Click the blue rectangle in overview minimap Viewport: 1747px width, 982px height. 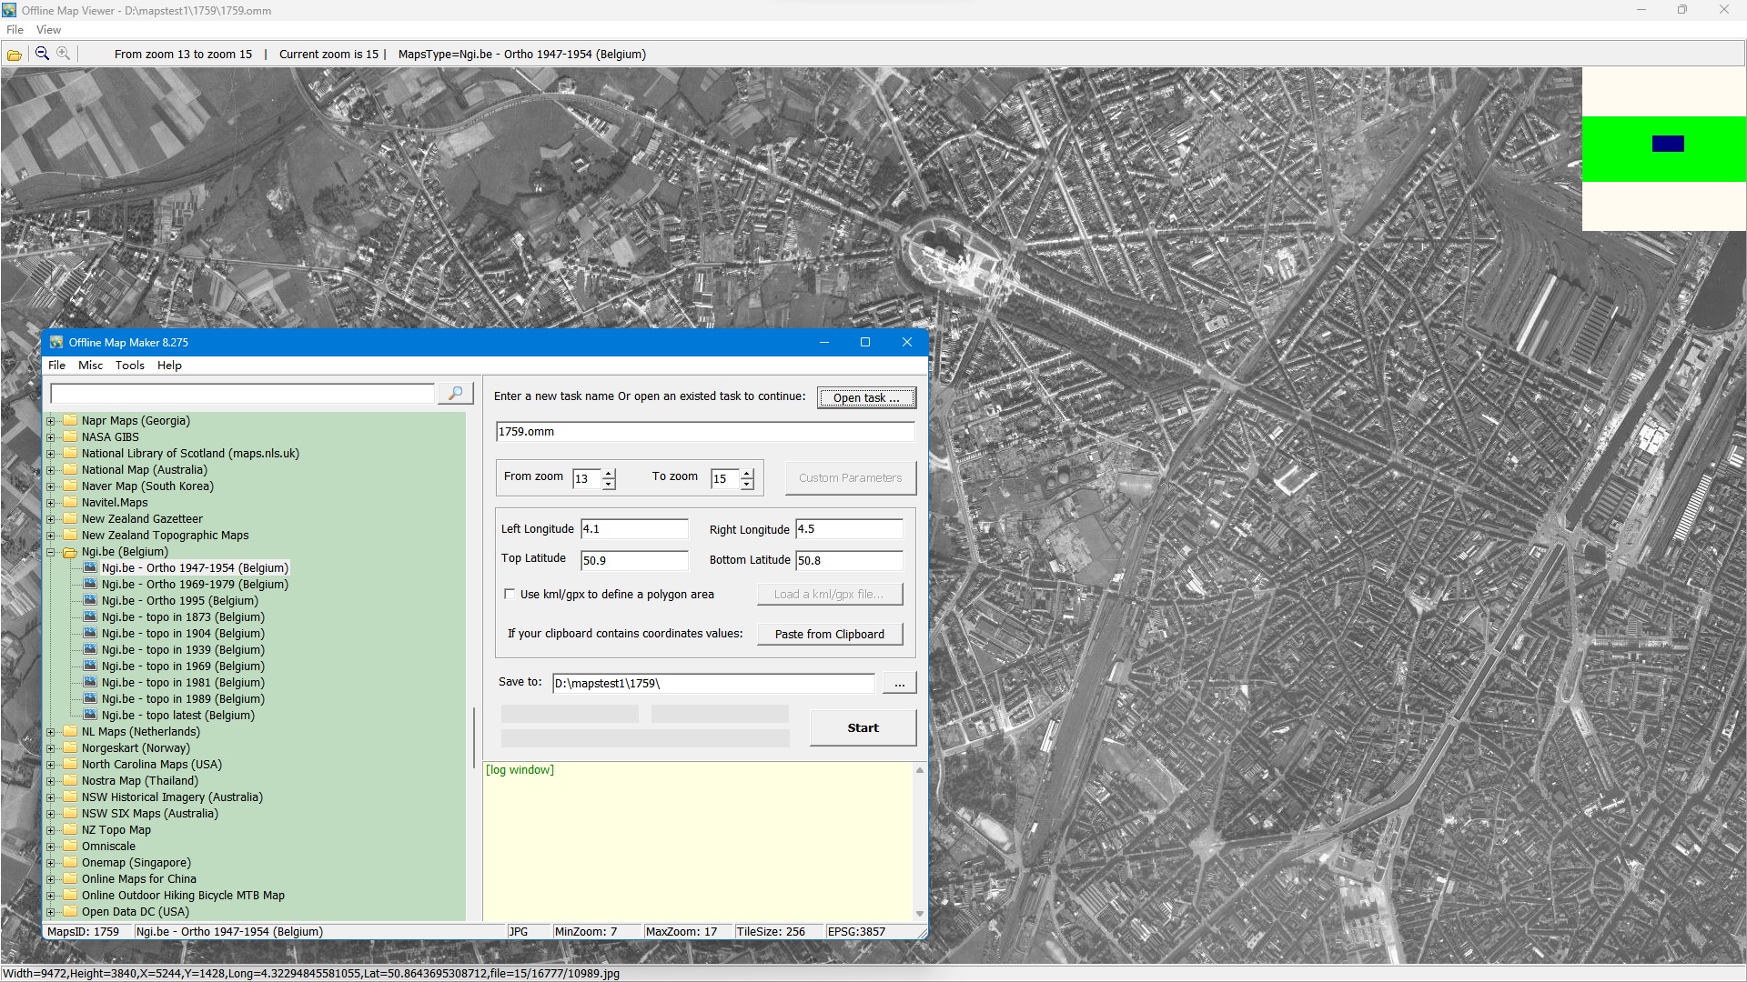pyautogui.click(x=1668, y=144)
